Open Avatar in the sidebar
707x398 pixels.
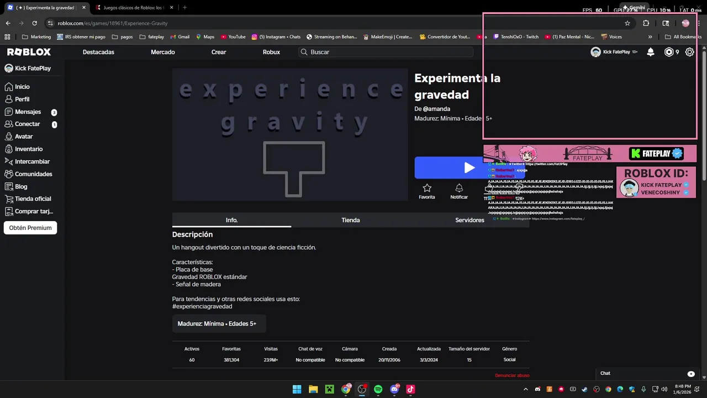click(x=19, y=137)
